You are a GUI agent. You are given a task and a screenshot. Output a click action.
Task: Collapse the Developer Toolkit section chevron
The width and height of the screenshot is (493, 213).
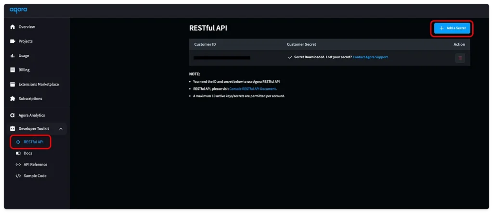coord(61,129)
